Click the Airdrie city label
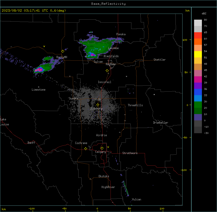This screenshot has height=212, width=217. [x=102, y=135]
